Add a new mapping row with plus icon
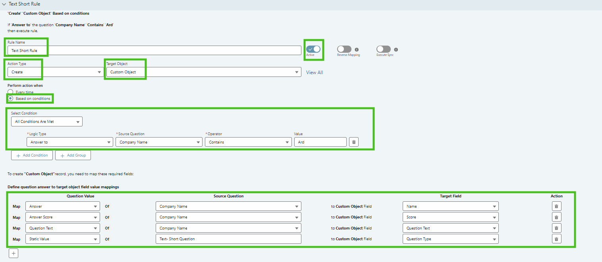 14,253
